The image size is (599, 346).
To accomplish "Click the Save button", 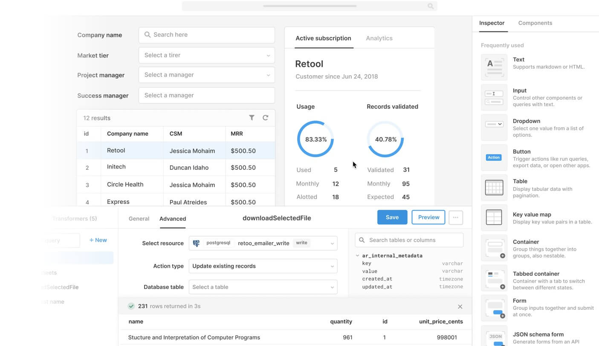I will pos(392,217).
